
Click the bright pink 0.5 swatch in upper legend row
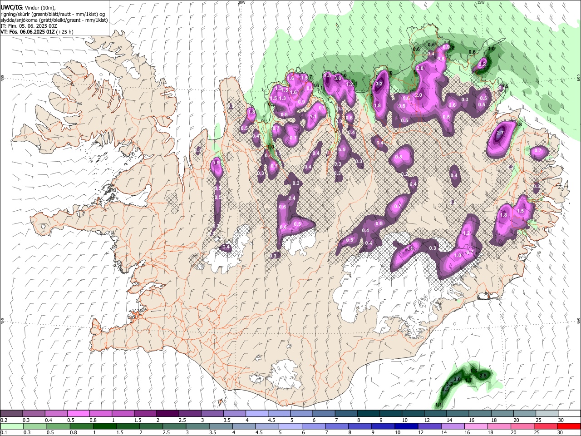tap(79, 414)
